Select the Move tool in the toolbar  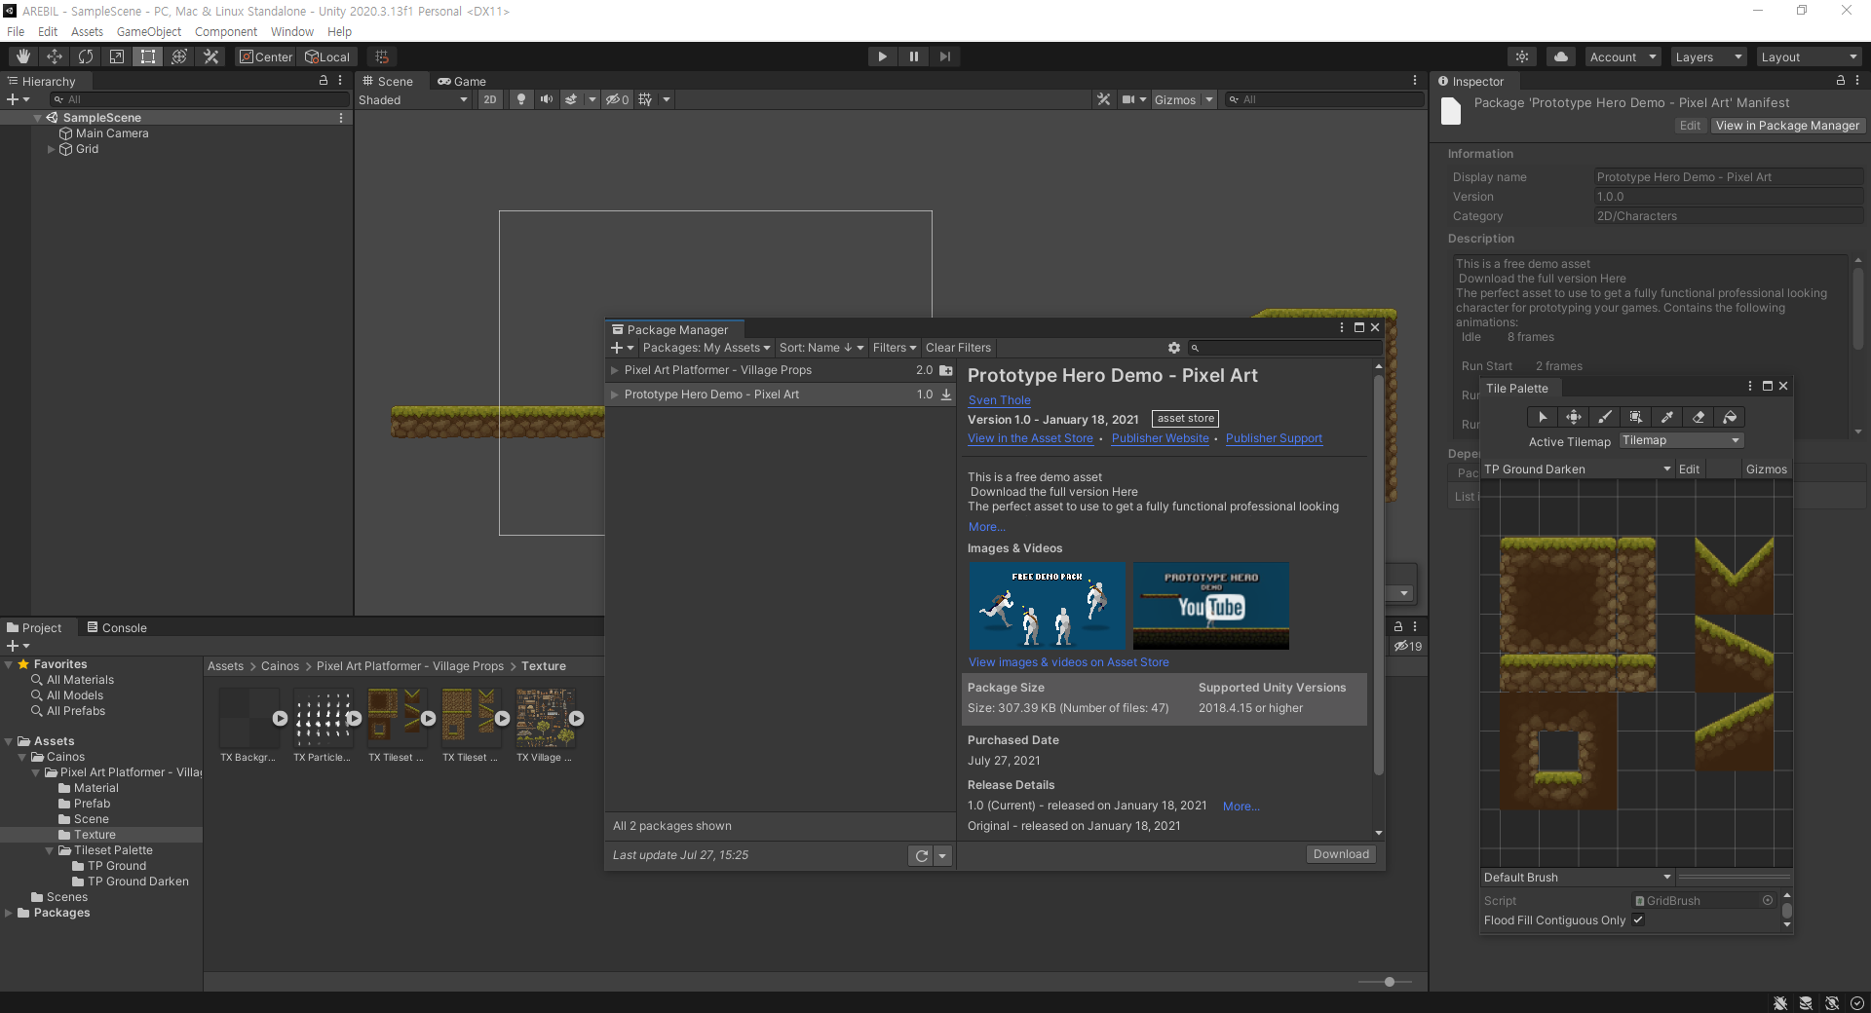pos(55,56)
